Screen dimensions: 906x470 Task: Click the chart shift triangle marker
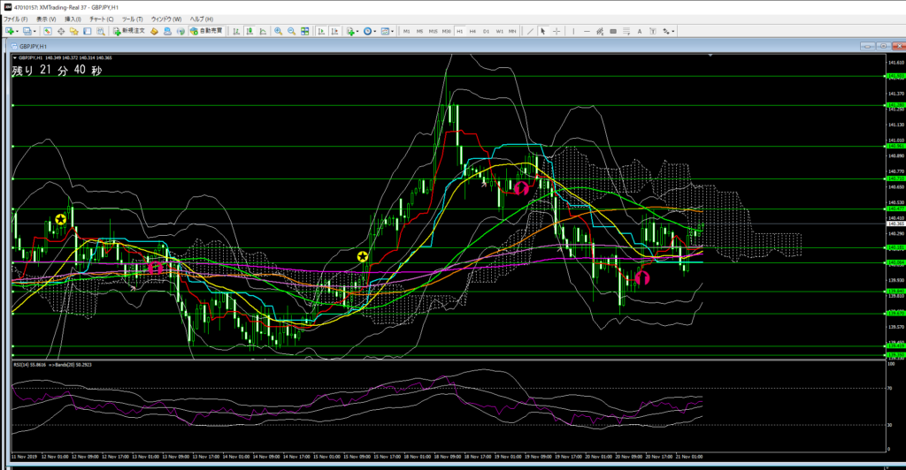pyautogui.click(x=710, y=56)
